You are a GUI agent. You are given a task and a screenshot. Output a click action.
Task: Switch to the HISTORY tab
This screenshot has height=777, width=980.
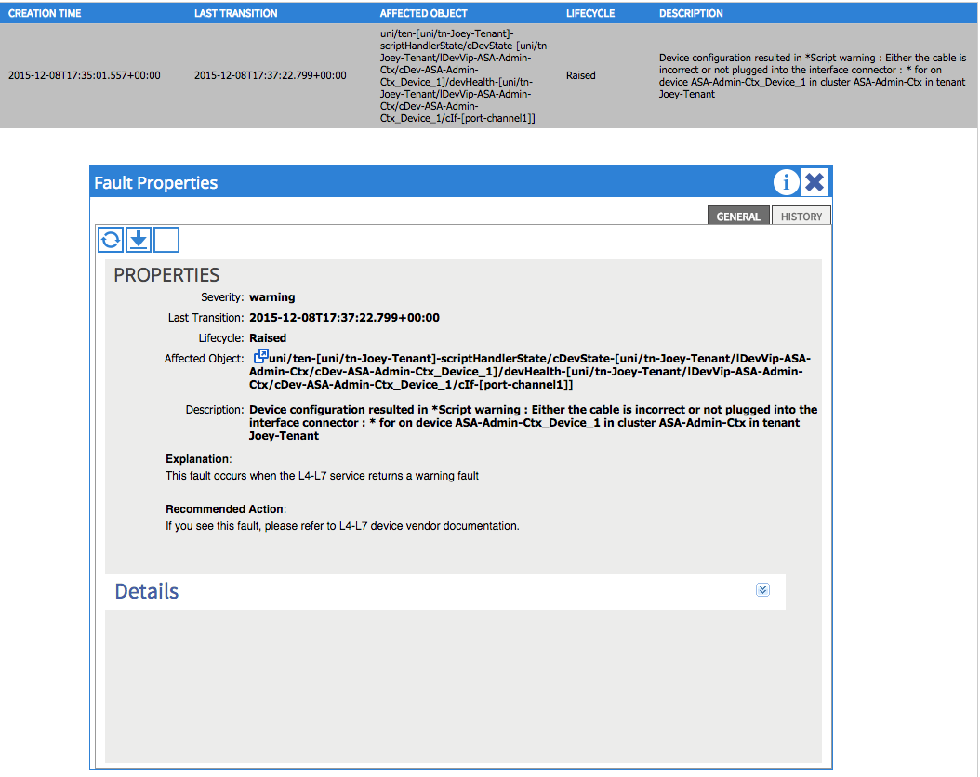coord(801,216)
